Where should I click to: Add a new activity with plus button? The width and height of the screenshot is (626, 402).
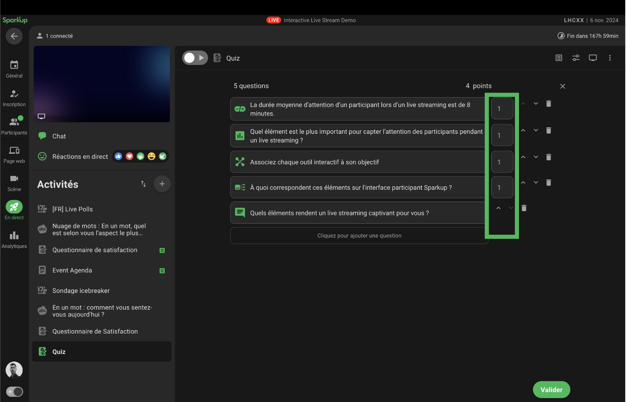pos(162,184)
